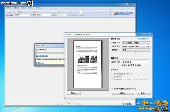Open the 說明 help menu
170x112 pixels.
coord(38,8)
